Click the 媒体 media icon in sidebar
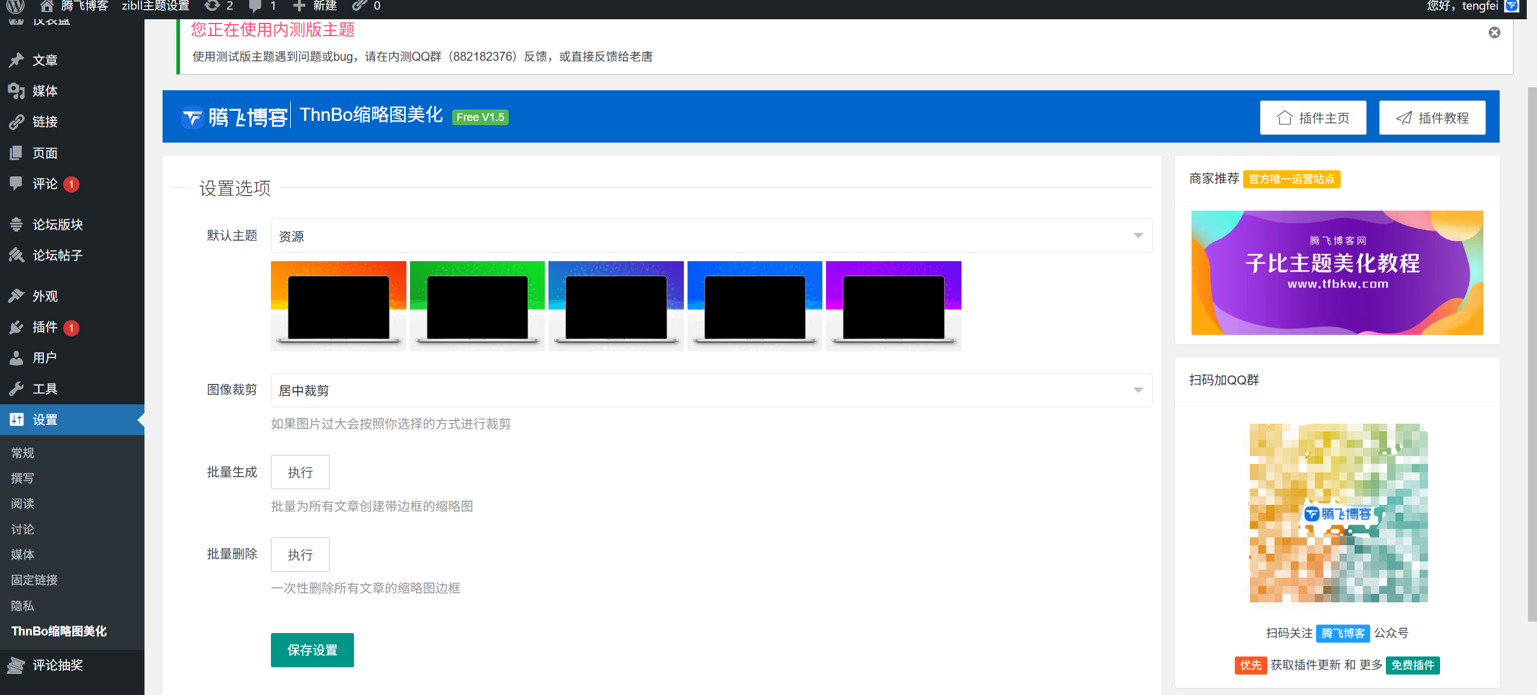 coord(16,91)
